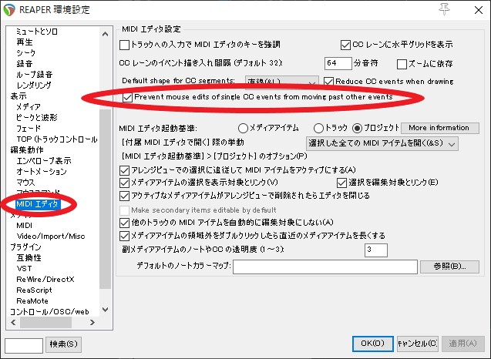Select 'メディア' under 表示 in tree
The image size is (491, 359).
29,107
